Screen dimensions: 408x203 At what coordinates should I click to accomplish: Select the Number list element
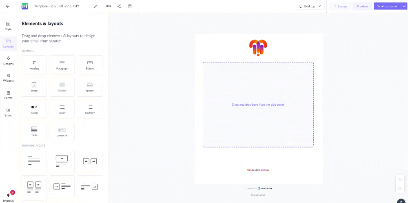coord(90,109)
